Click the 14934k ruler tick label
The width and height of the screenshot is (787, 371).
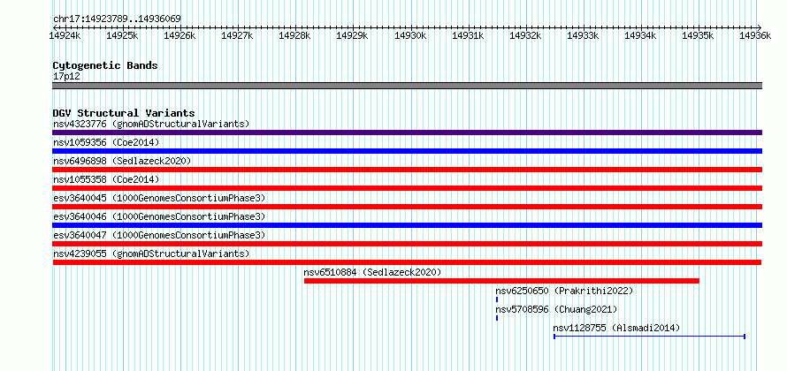[x=640, y=35]
